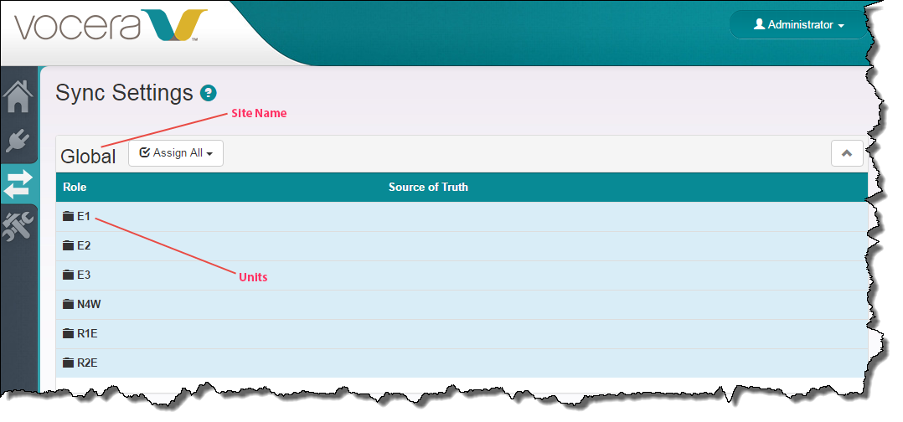The height and width of the screenshot is (422, 903).
Task: Click the Global site name
Action: tap(88, 156)
